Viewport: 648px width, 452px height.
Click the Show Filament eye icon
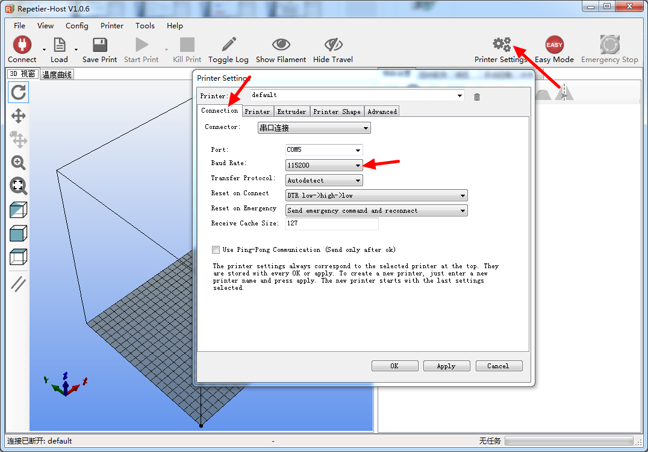pos(281,45)
